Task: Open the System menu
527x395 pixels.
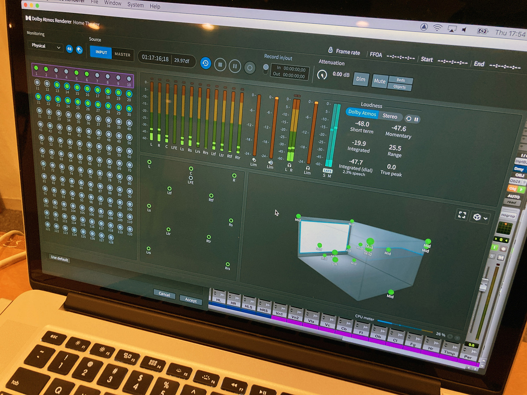Action: (136, 5)
